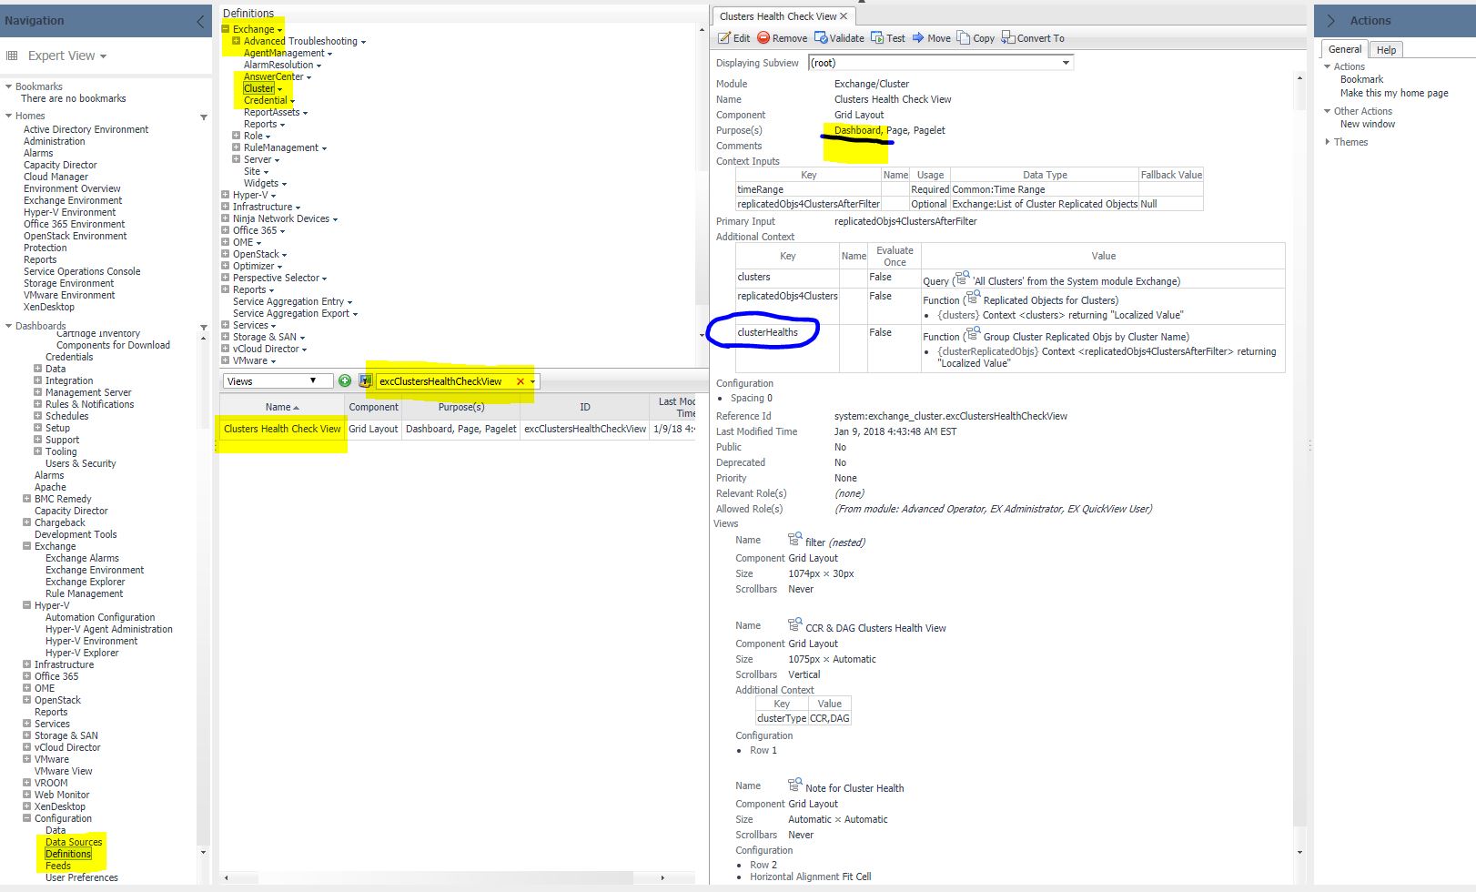1476x892 pixels.
Task: Switch to the Help tab
Action: coord(1386,50)
